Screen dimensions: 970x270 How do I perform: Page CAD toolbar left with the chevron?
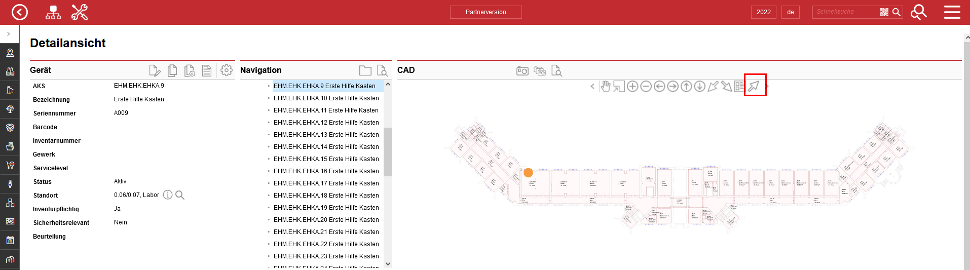coord(592,87)
